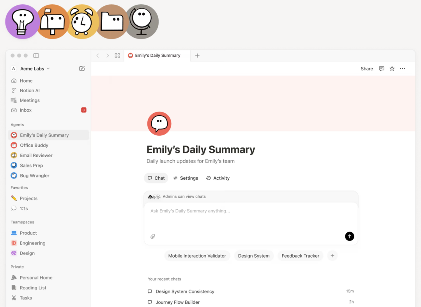Select the Sales Prep agent
The image size is (421, 307).
pos(49,165)
